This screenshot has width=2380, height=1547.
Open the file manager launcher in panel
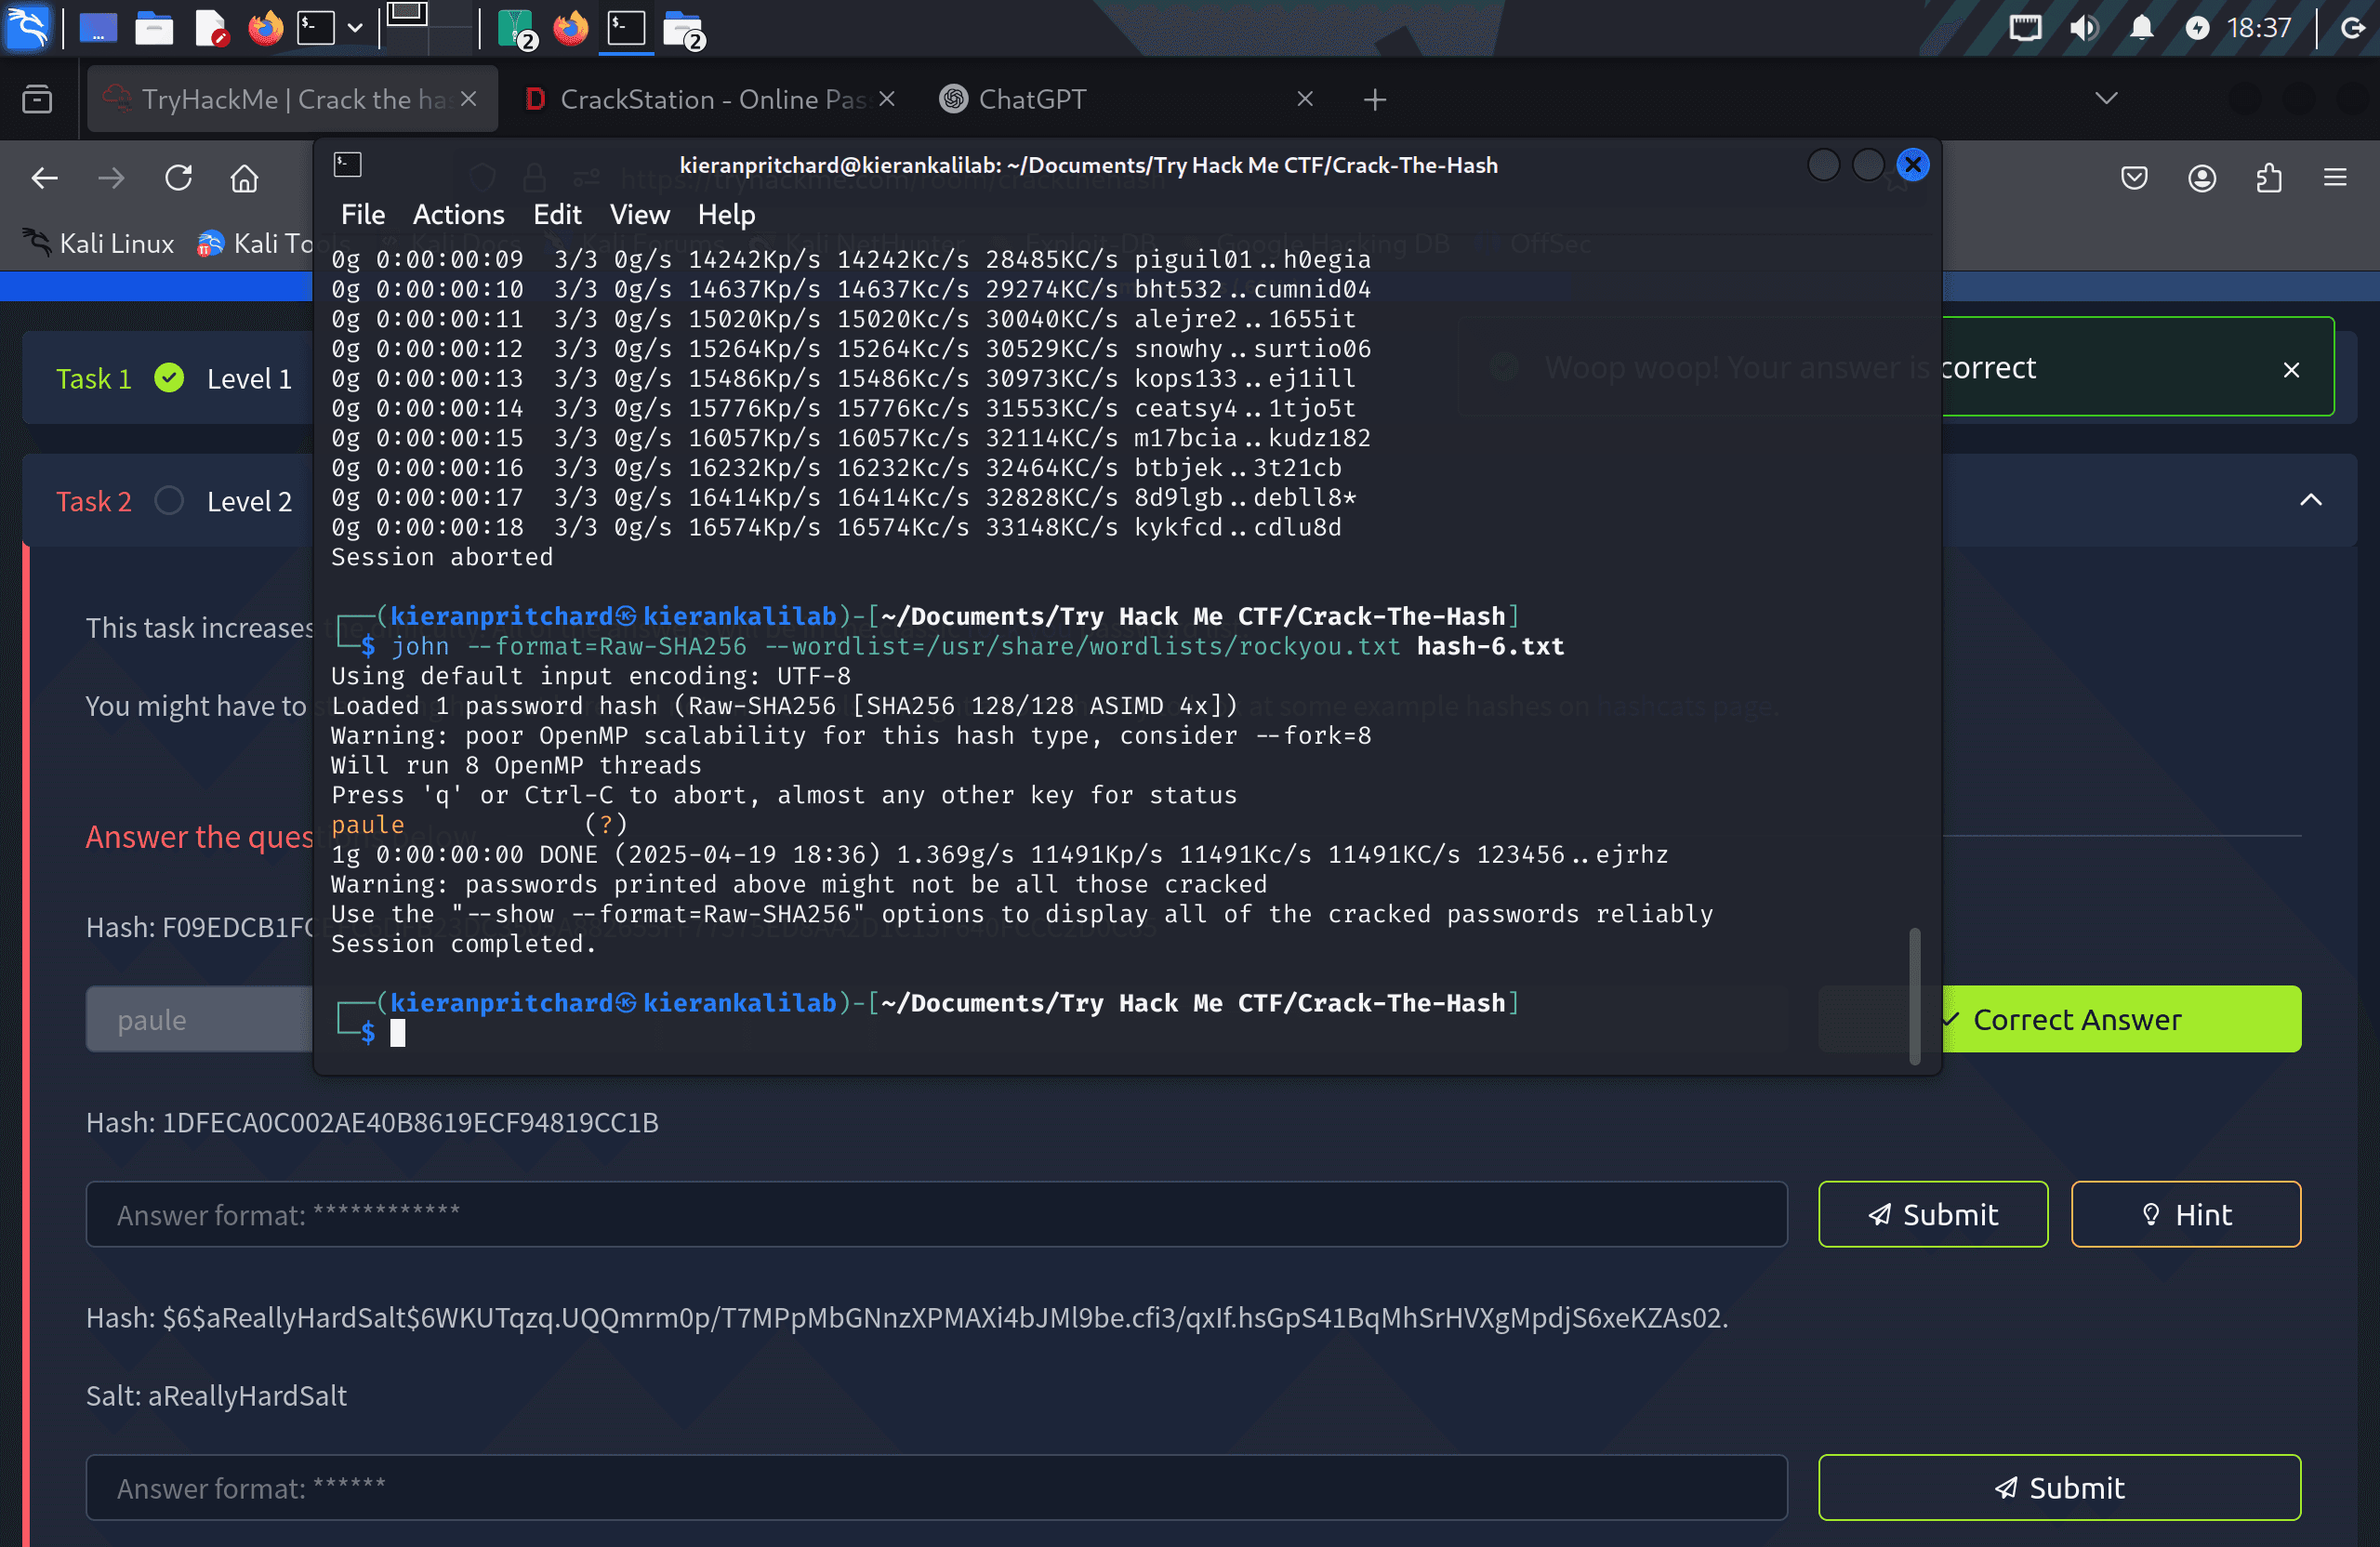point(154,28)
